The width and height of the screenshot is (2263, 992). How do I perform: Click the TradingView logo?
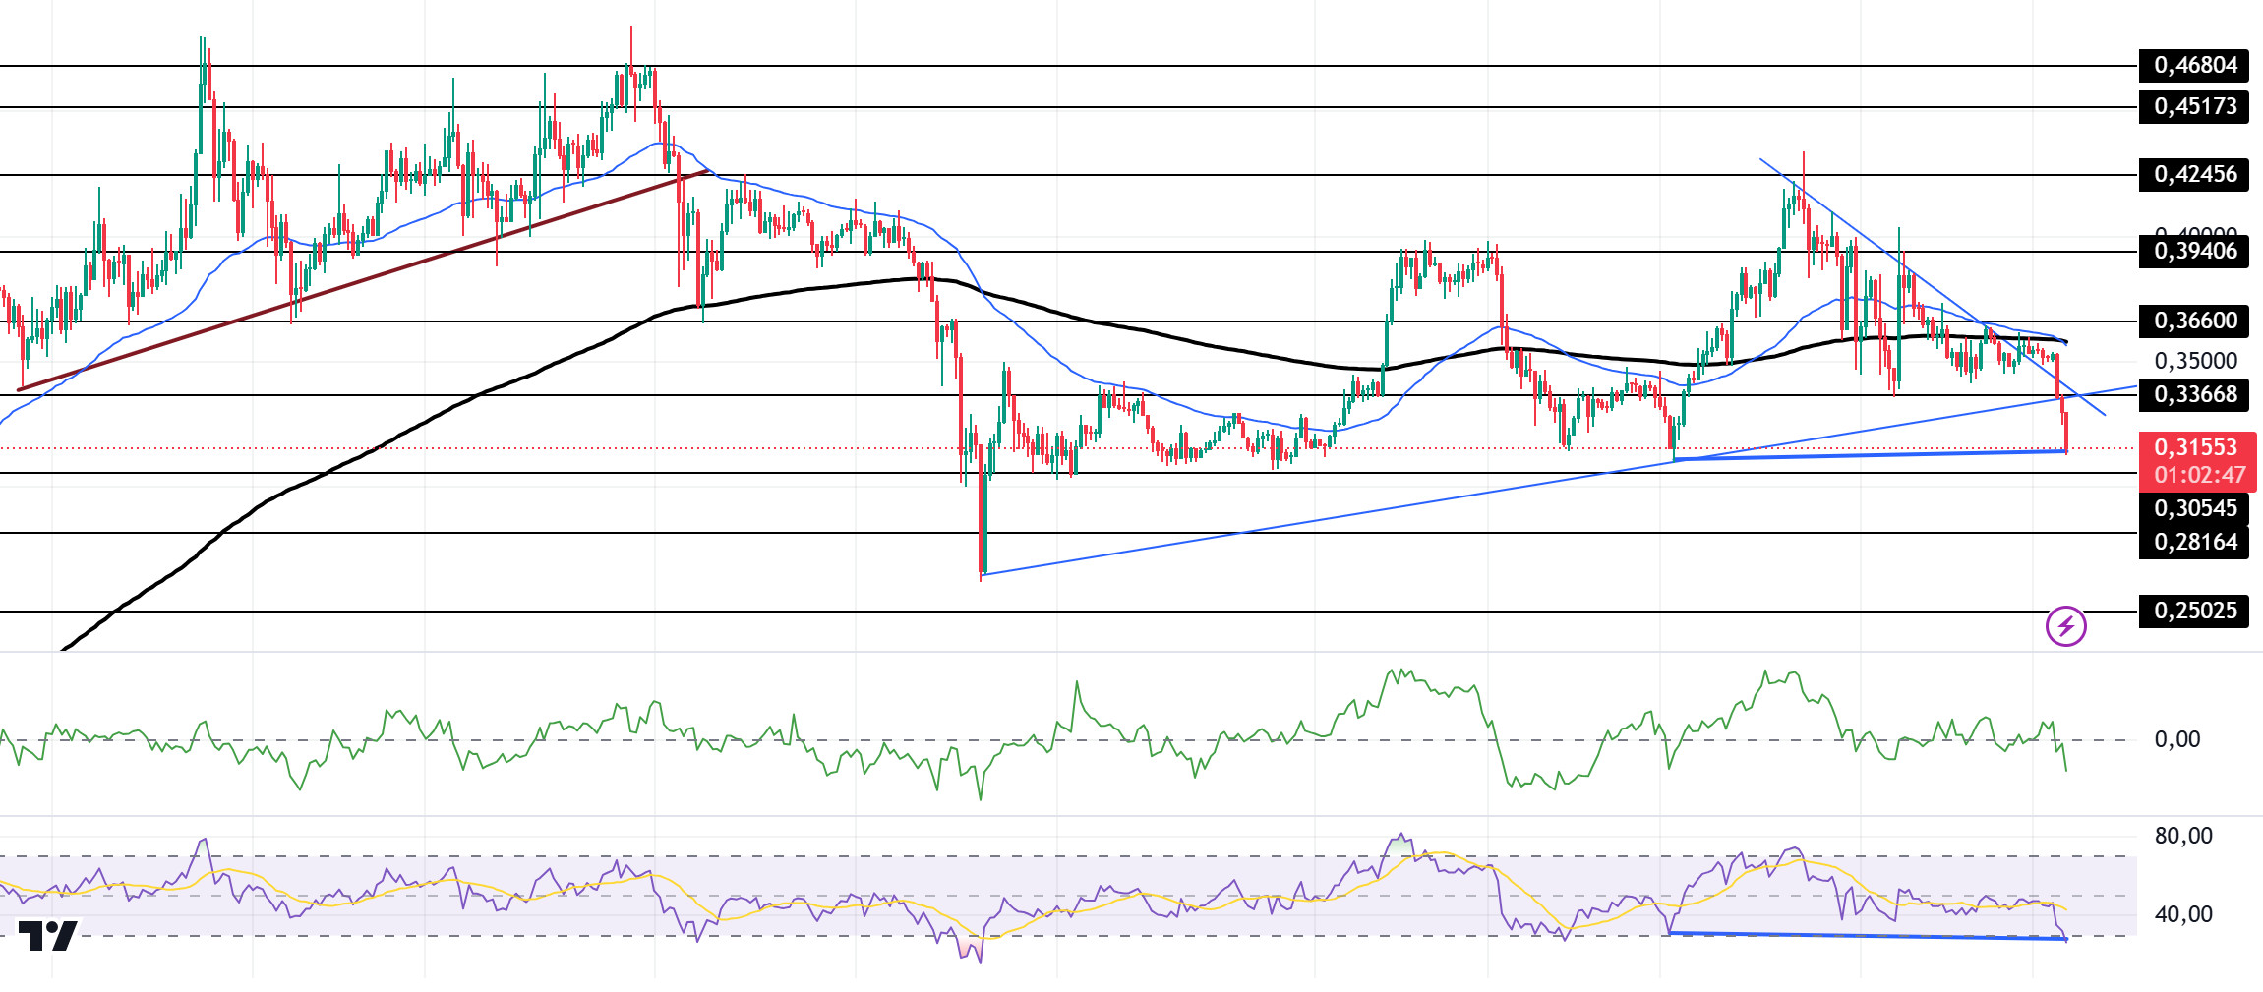click(x=47, y=936)
